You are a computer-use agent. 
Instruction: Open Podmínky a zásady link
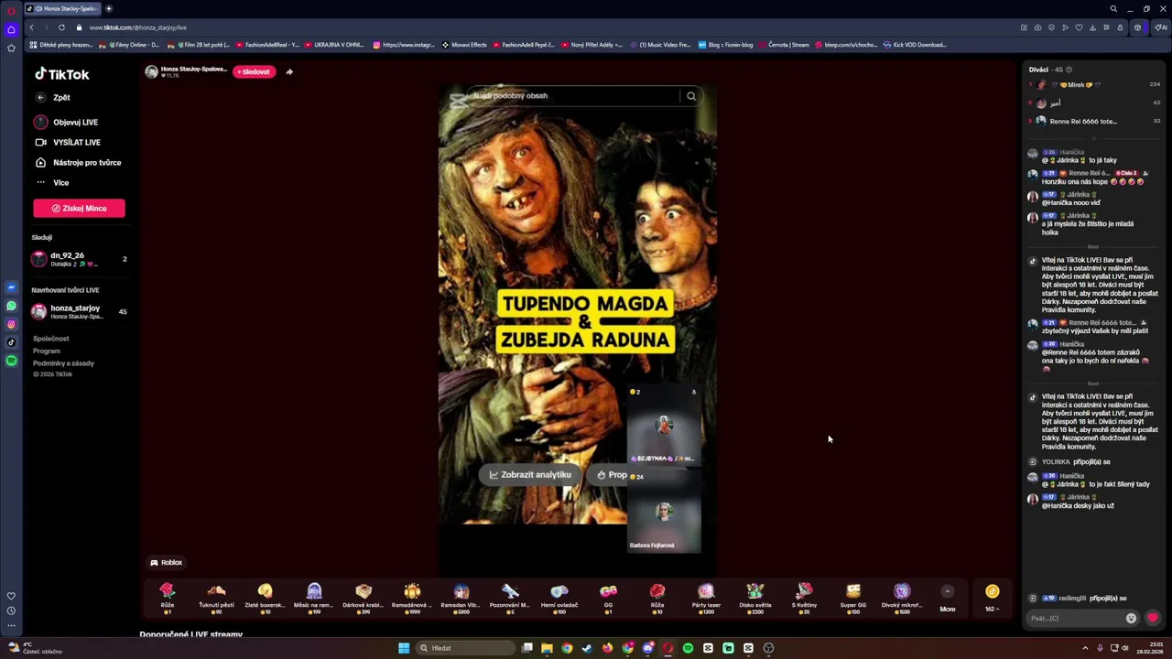click(x=63, y=363)
